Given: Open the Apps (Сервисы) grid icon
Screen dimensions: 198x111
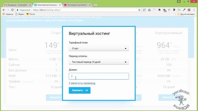Looking at the screenshot, I should click(4, 14).
